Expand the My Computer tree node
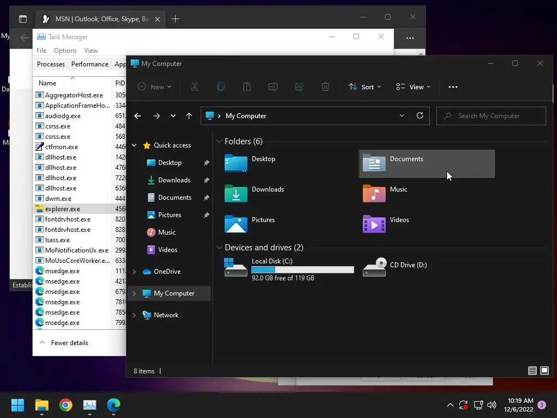The width and height of the screenshot is (557, 418). 134,293
